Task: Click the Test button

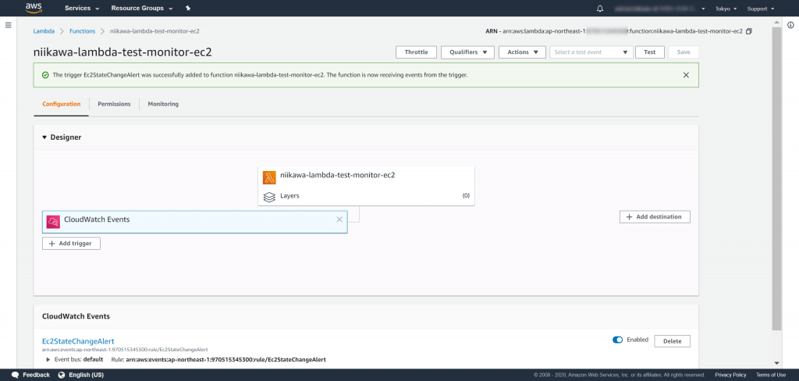Action: point(650,52)
